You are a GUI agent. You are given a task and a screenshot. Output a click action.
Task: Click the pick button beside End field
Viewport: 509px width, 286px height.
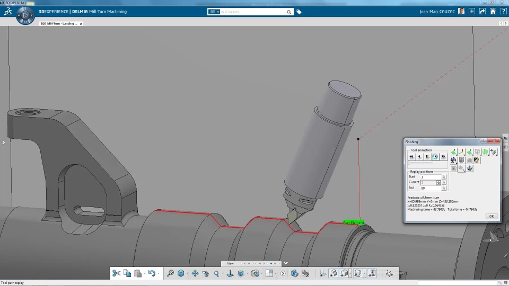tap(444, 188)
